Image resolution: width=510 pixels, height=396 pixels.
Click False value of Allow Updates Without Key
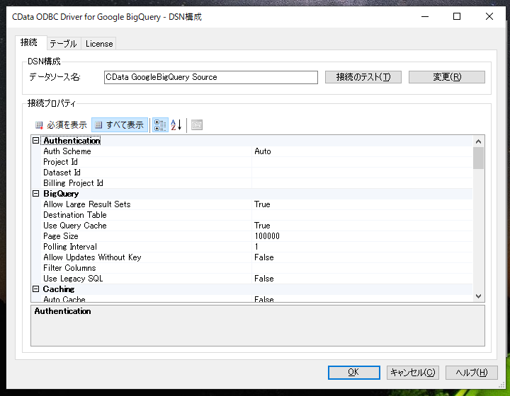click(x=263, y=257)
